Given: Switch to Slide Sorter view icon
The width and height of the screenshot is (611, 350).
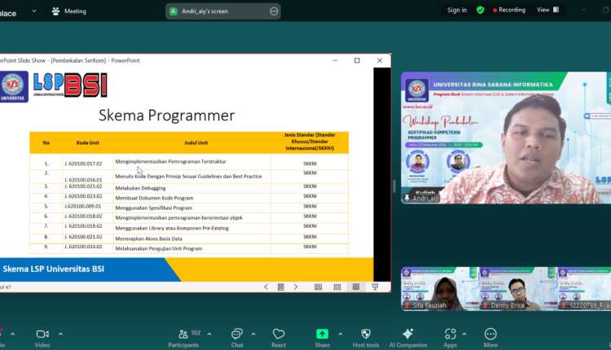Looking at the screenshot, I should coord(337,287).
